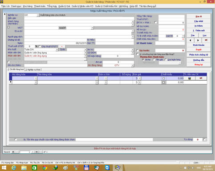Switch to the Nghiệp vụ khác tab

33,70
